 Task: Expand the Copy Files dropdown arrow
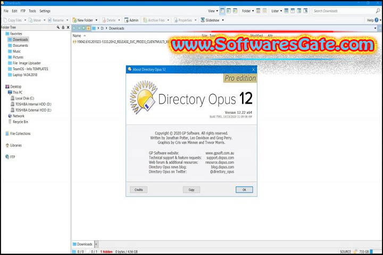25,20
